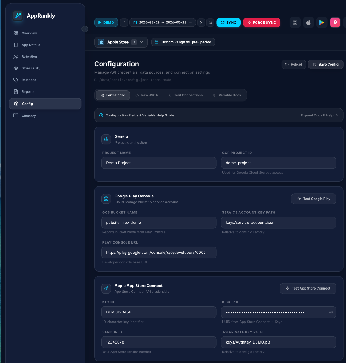Edit the Vendor ID field
This screenshot has height=363, width=346.
pos(159,342)
